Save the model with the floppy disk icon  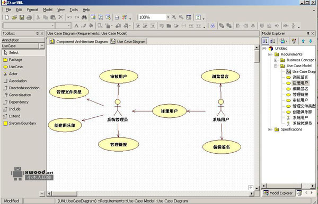click(x=22, y=17)
